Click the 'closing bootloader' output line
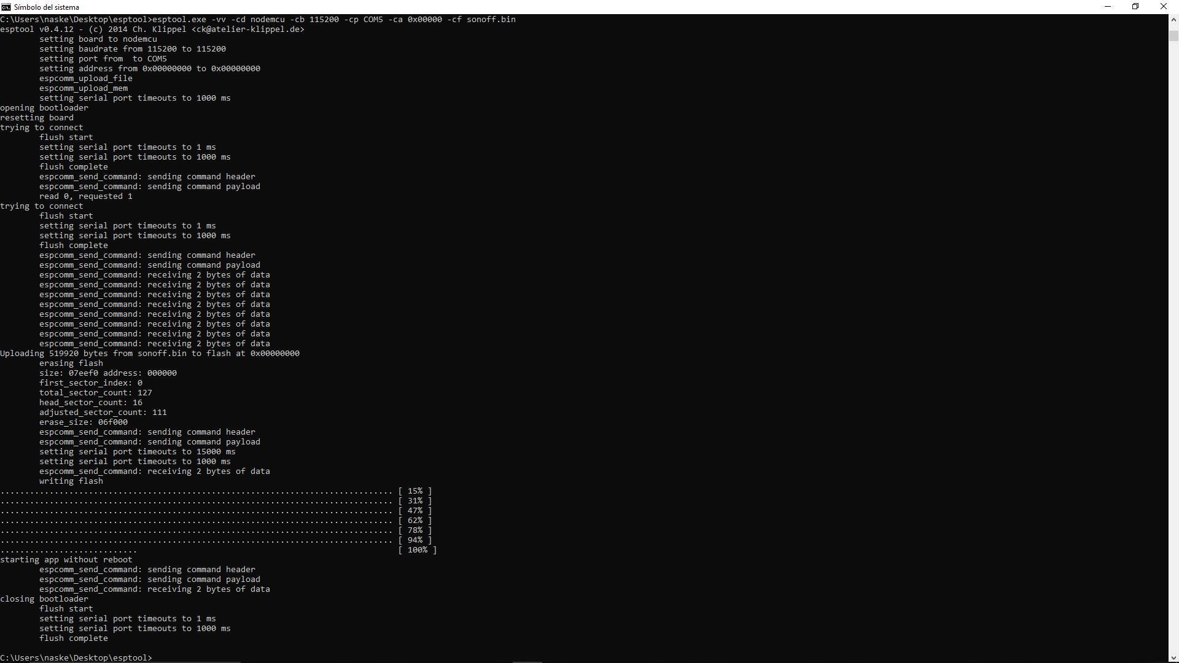The image size is (1179, 663). pyautogui.click(x=44, y=599)
